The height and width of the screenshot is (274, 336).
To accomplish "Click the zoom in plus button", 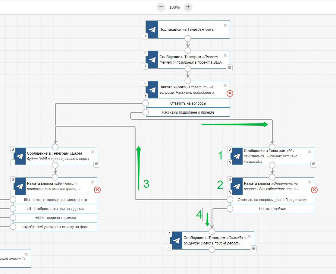I will 188,7.
